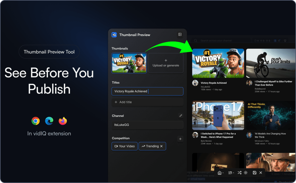296x183 pixels.
Task: Save the preview with the floppy disk icon
Action: point(255,173)
